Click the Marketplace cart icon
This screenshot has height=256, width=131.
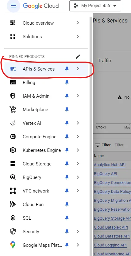(13, 110)
